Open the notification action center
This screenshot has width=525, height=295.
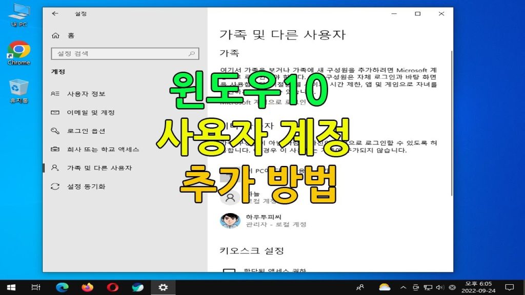509,287
